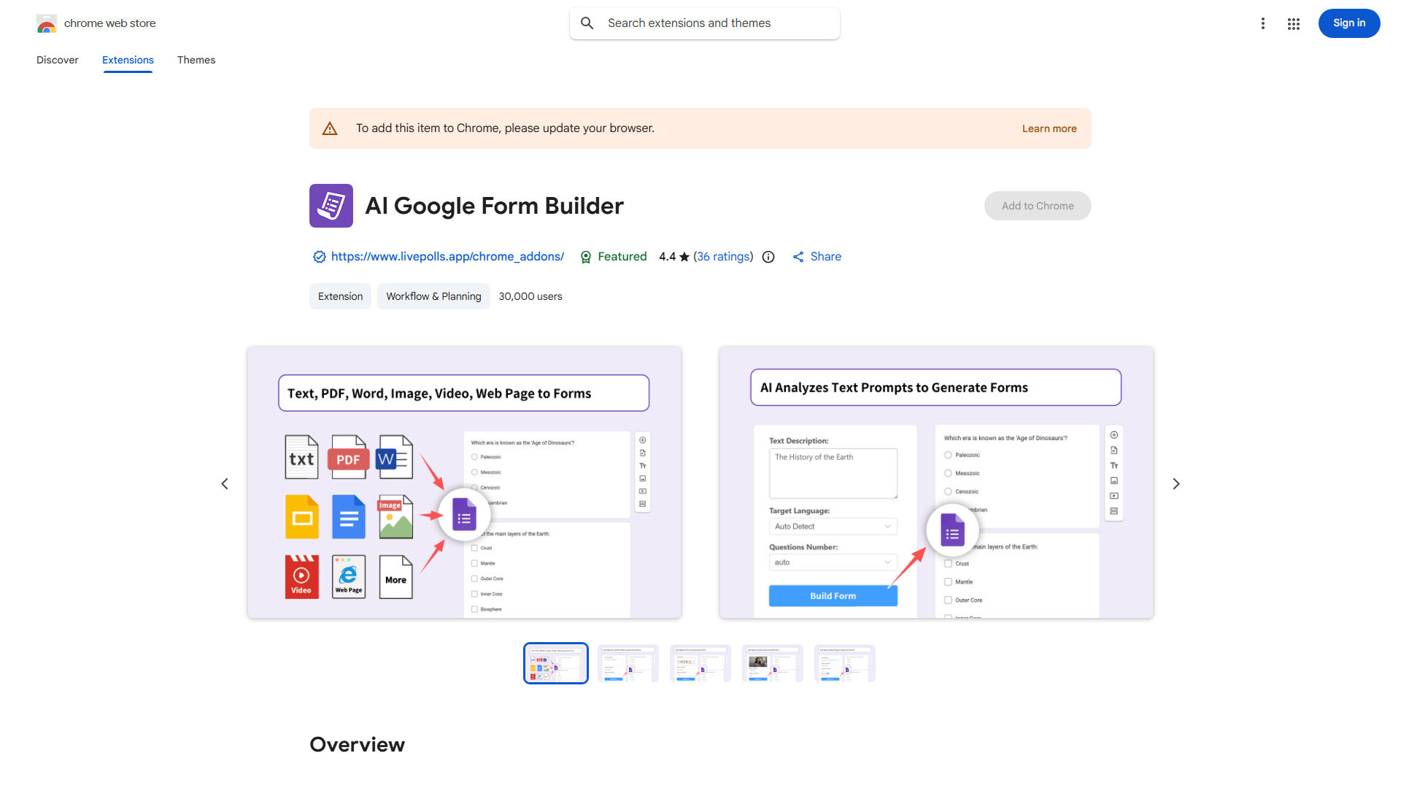Click Add to Chrome
The width and height of the screenshot is (1401, 788).
1037,205
